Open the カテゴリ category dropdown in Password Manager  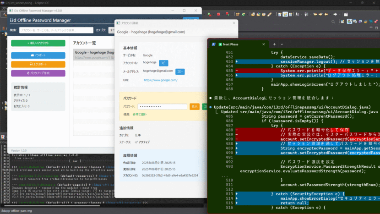112,30
